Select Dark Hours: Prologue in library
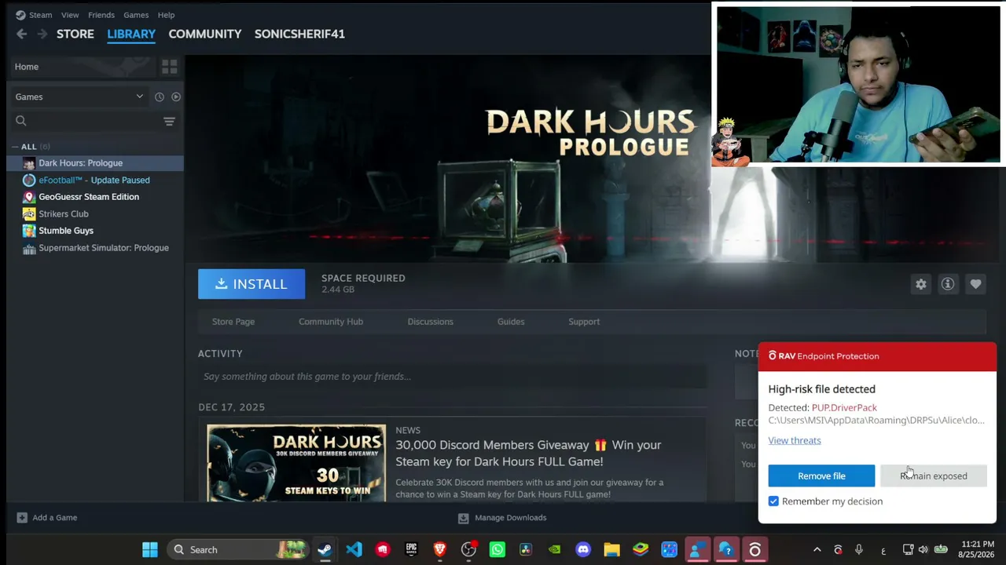 pos(95,163)
